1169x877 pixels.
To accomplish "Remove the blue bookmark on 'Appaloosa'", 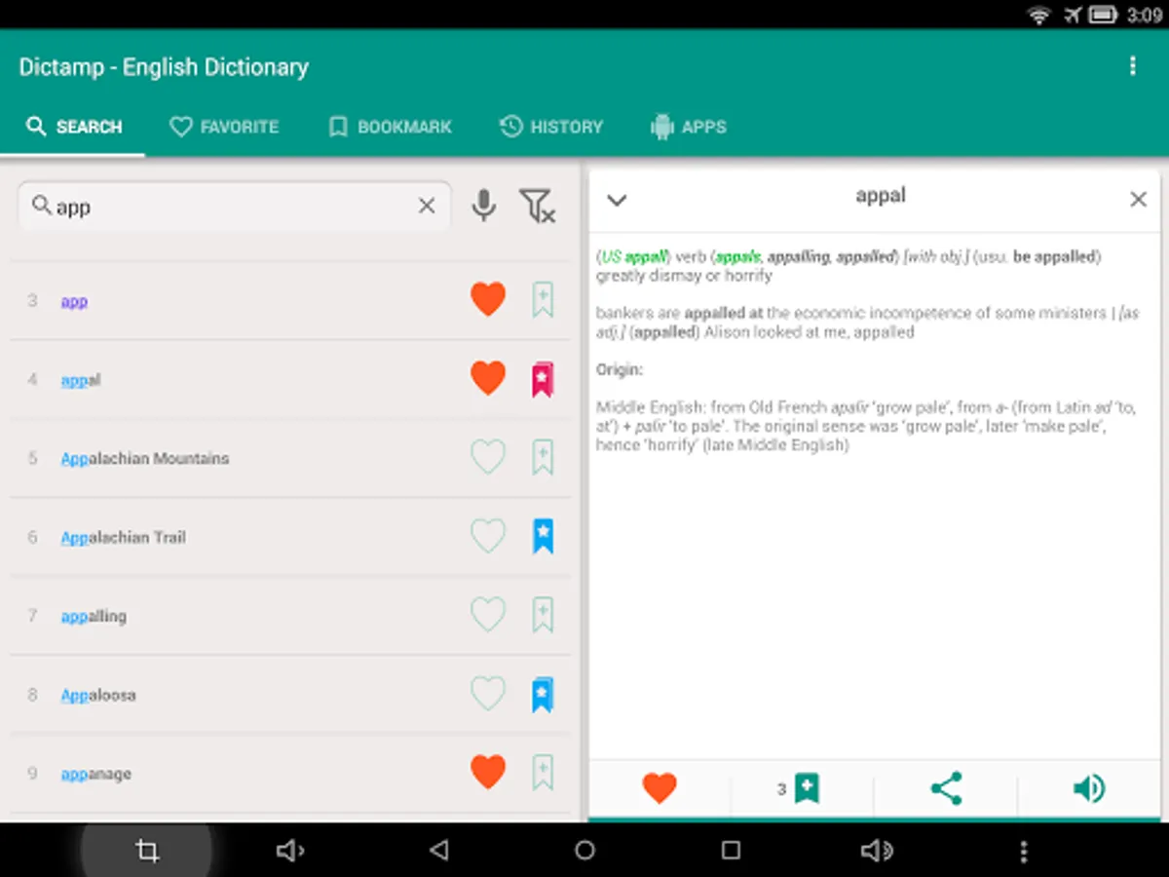I will point(543,695).
